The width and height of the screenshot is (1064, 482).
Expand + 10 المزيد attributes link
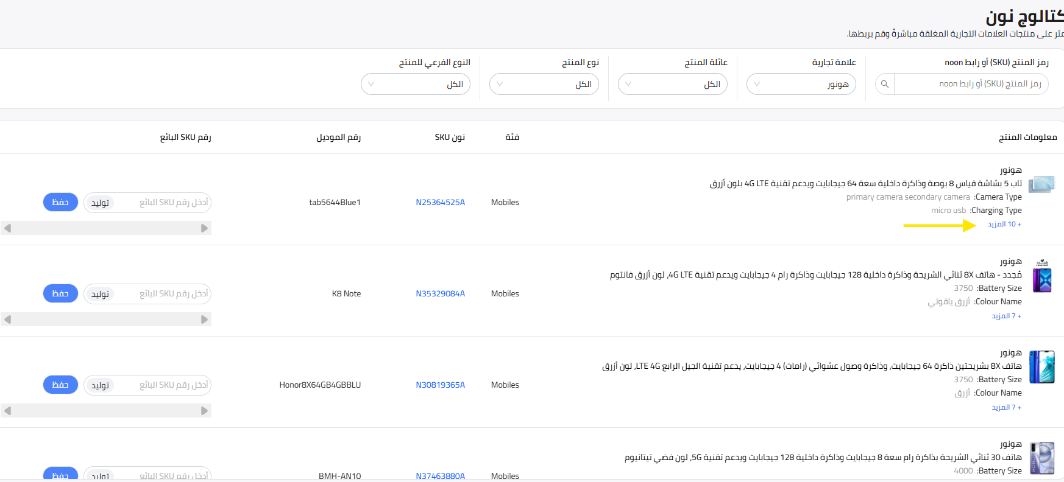click(1004, 225)
